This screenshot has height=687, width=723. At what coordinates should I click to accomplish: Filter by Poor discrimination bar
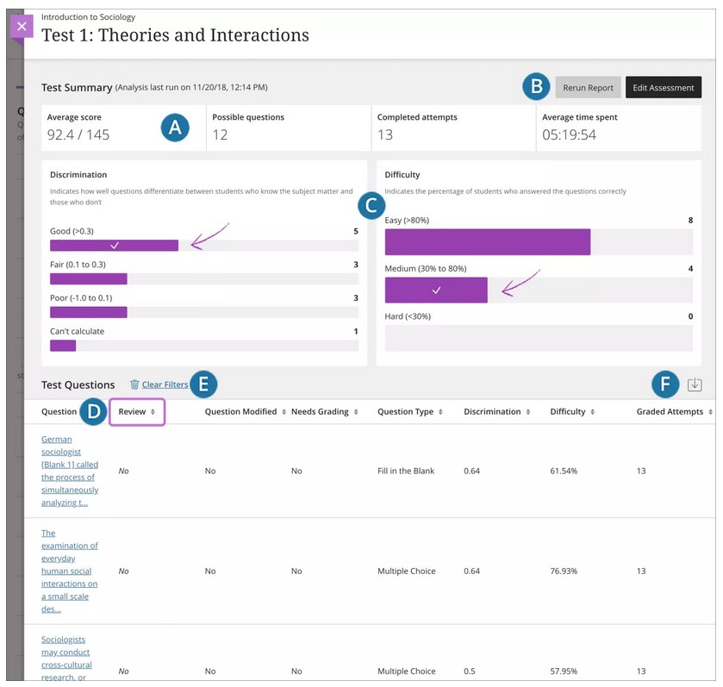pyautogui.click(x=89, y=312)
